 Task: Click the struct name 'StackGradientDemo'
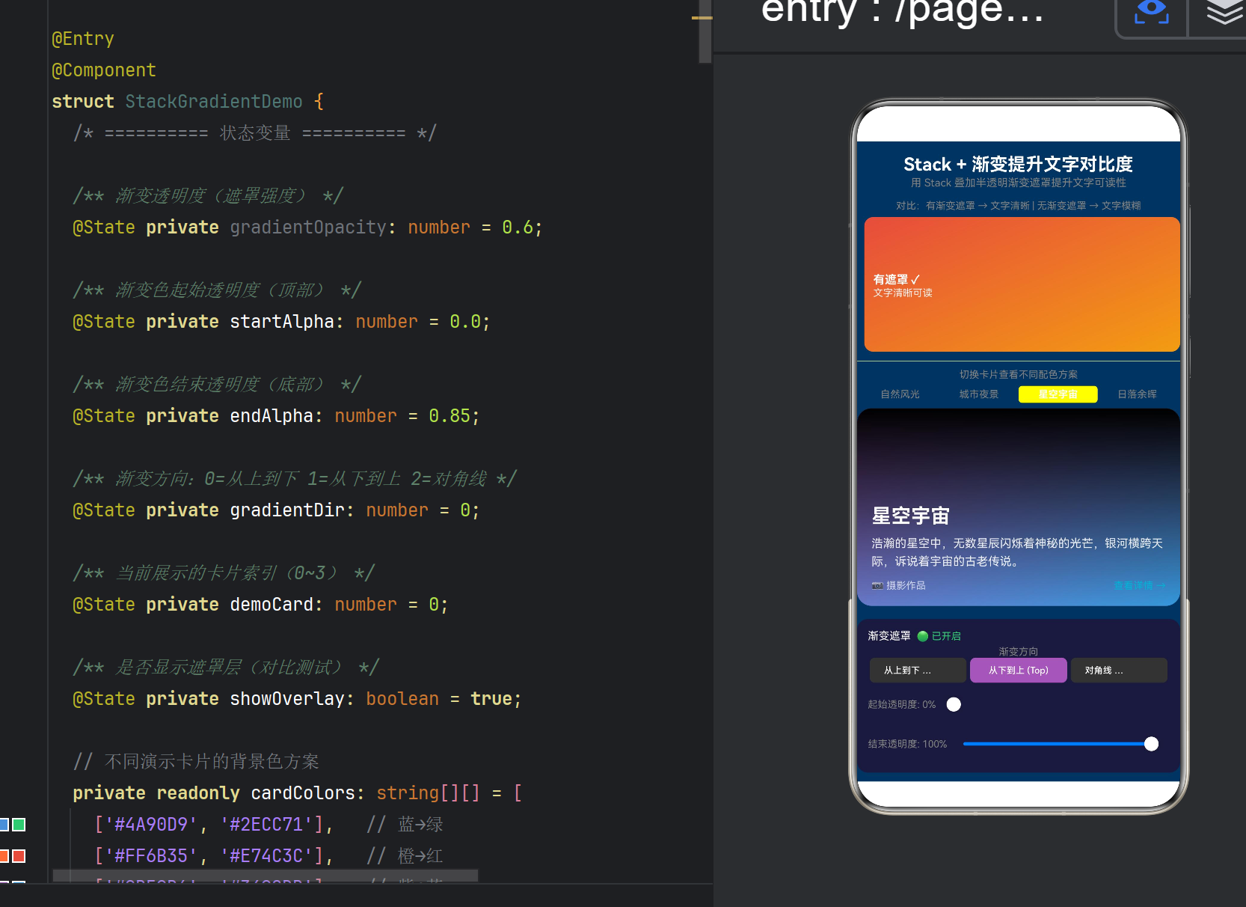pyautogui.click(x=214, y=102)
